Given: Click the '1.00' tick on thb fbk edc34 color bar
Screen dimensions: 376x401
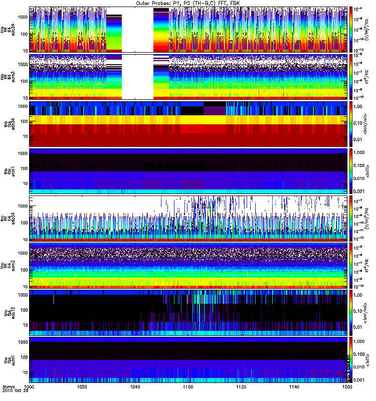Looking at the screenshot, I should click(358, 106).
